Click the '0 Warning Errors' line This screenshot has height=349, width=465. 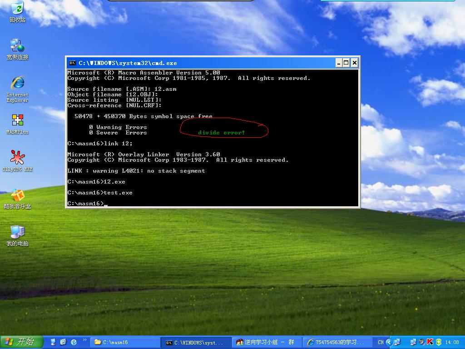[118, 127]
